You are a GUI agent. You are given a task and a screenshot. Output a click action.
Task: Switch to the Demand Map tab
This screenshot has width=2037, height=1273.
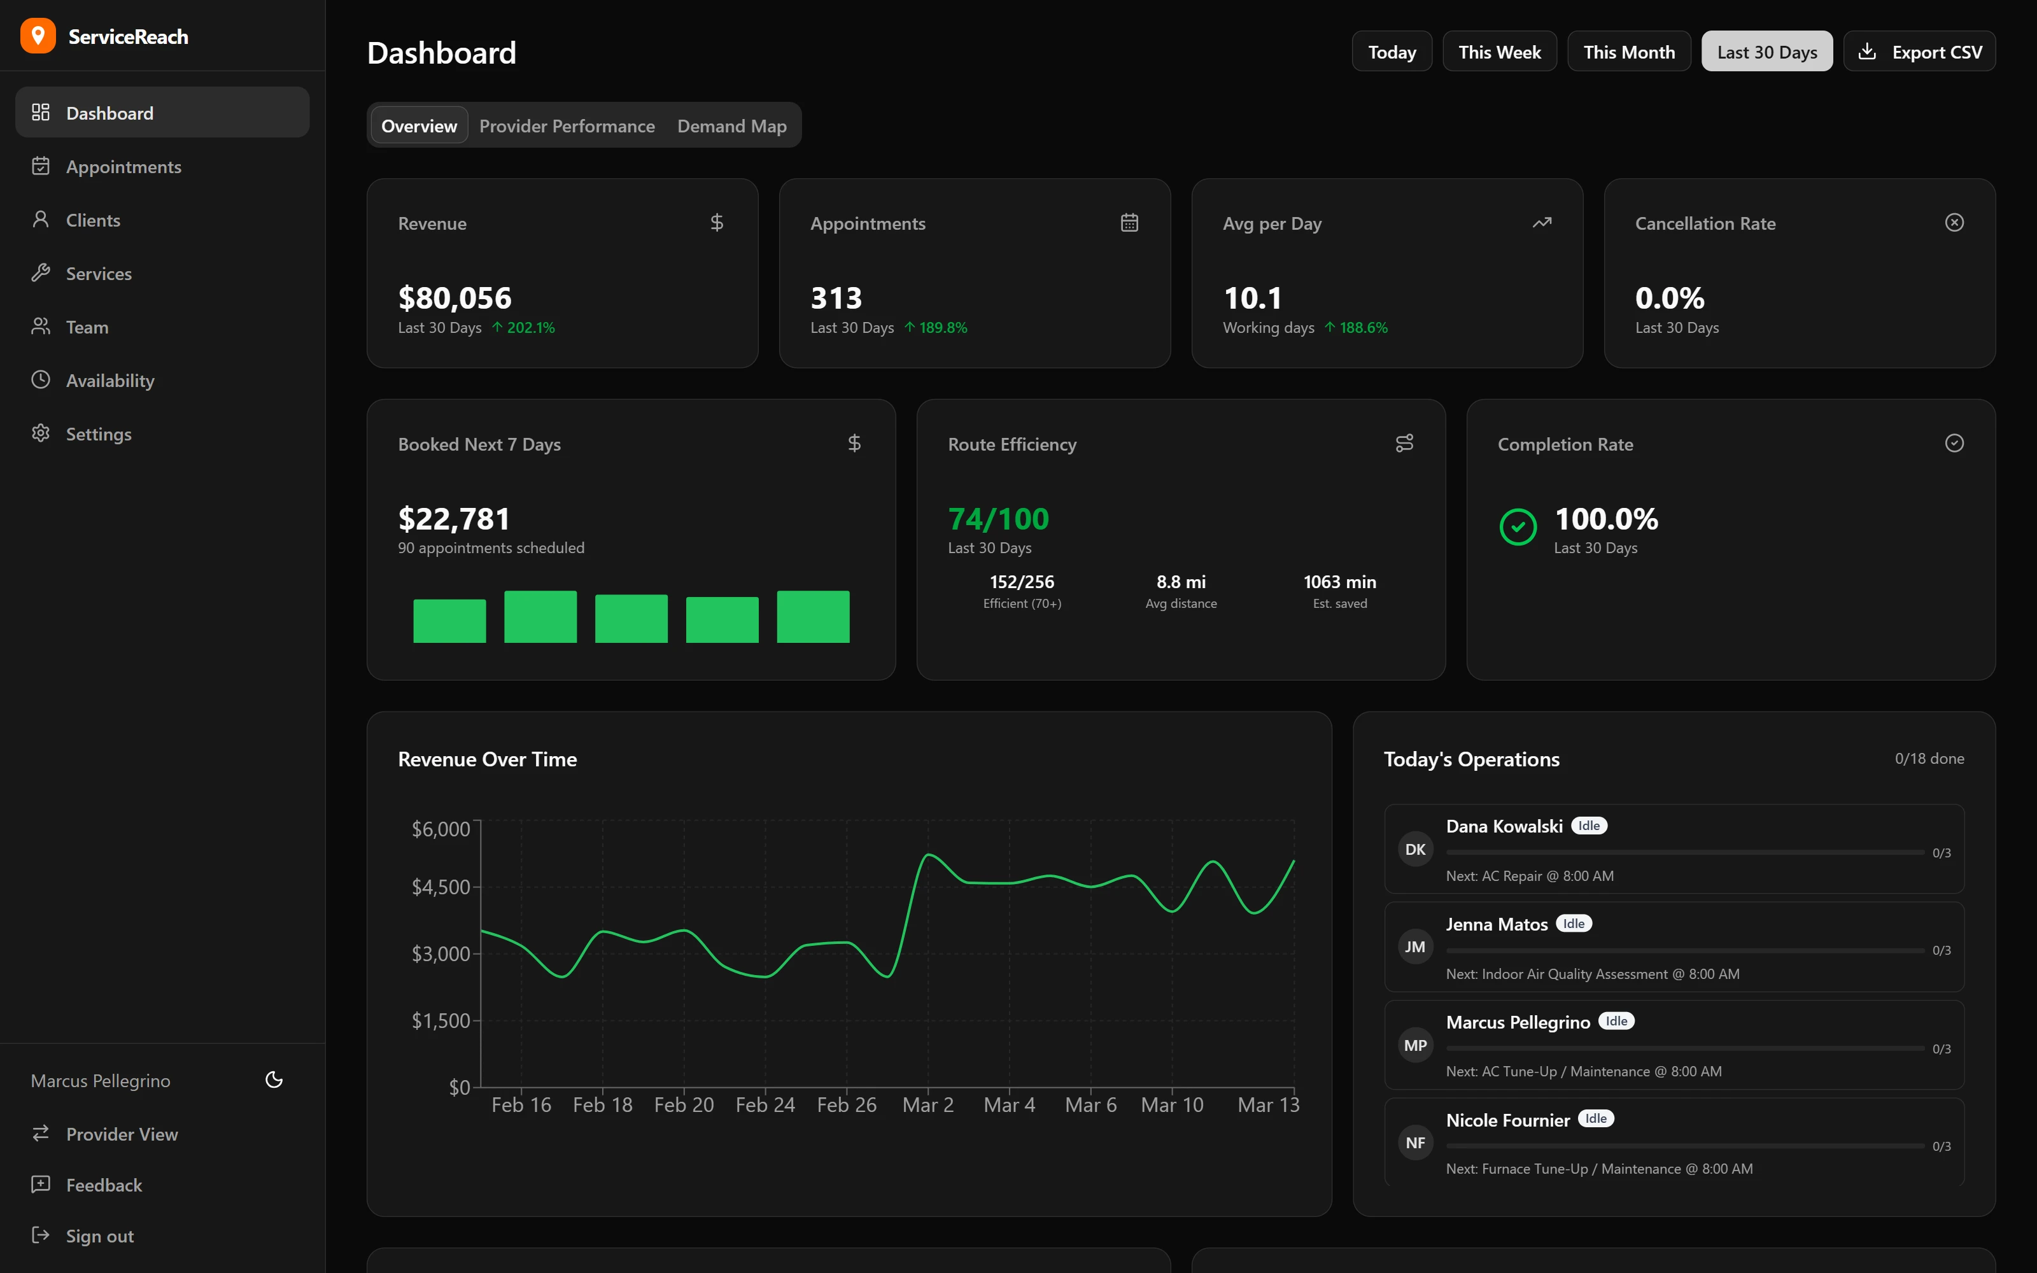pyautogui.click(x=731, y=125)
